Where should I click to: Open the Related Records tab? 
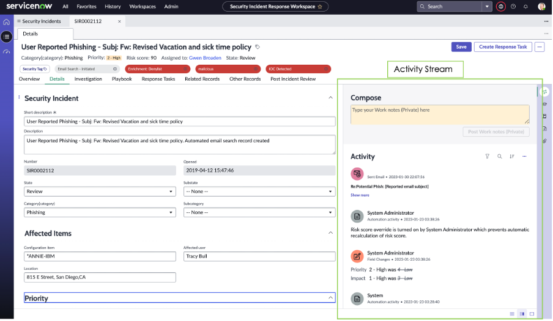[202, 79]
